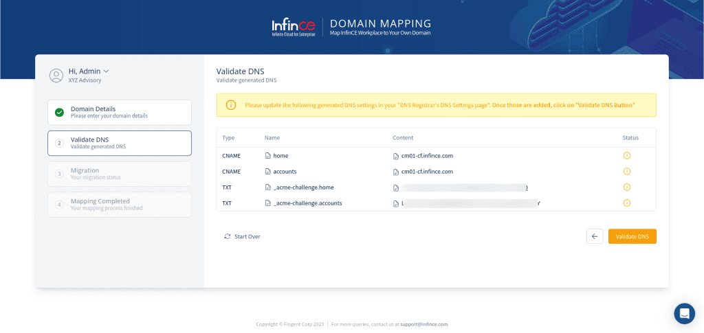Screen dimensions: 704x333
Task: Click the DOMAIN MAPPING header title
Action: [x=380, y=23]
